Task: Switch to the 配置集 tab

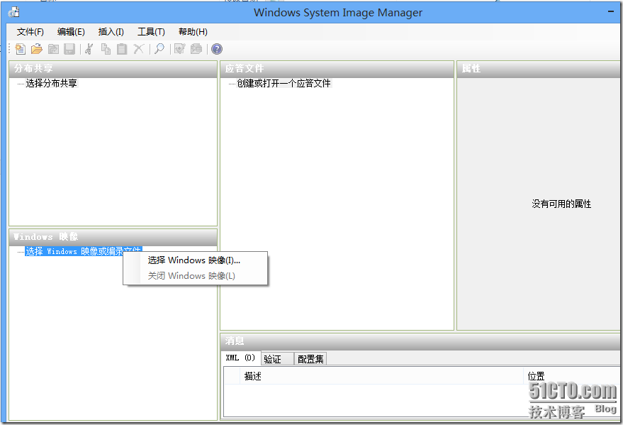Action: (x=310, y=359)
